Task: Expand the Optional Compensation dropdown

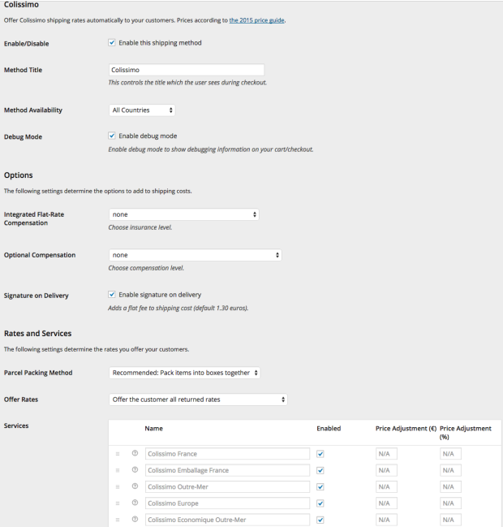Action: pos(195,255)
